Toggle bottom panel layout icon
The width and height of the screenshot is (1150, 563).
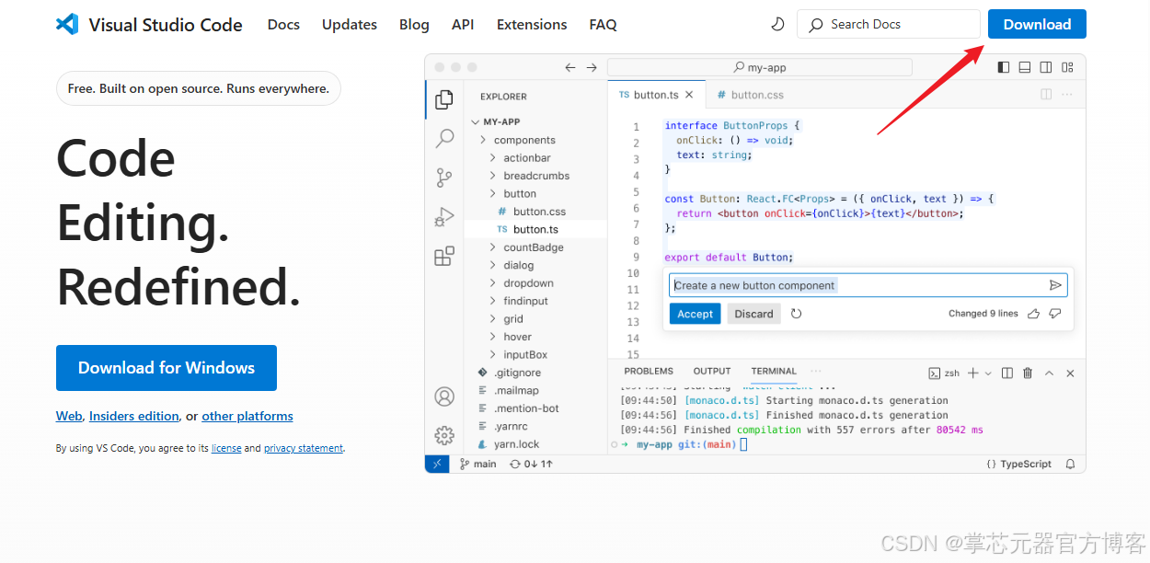click(x=1025, y=67)
